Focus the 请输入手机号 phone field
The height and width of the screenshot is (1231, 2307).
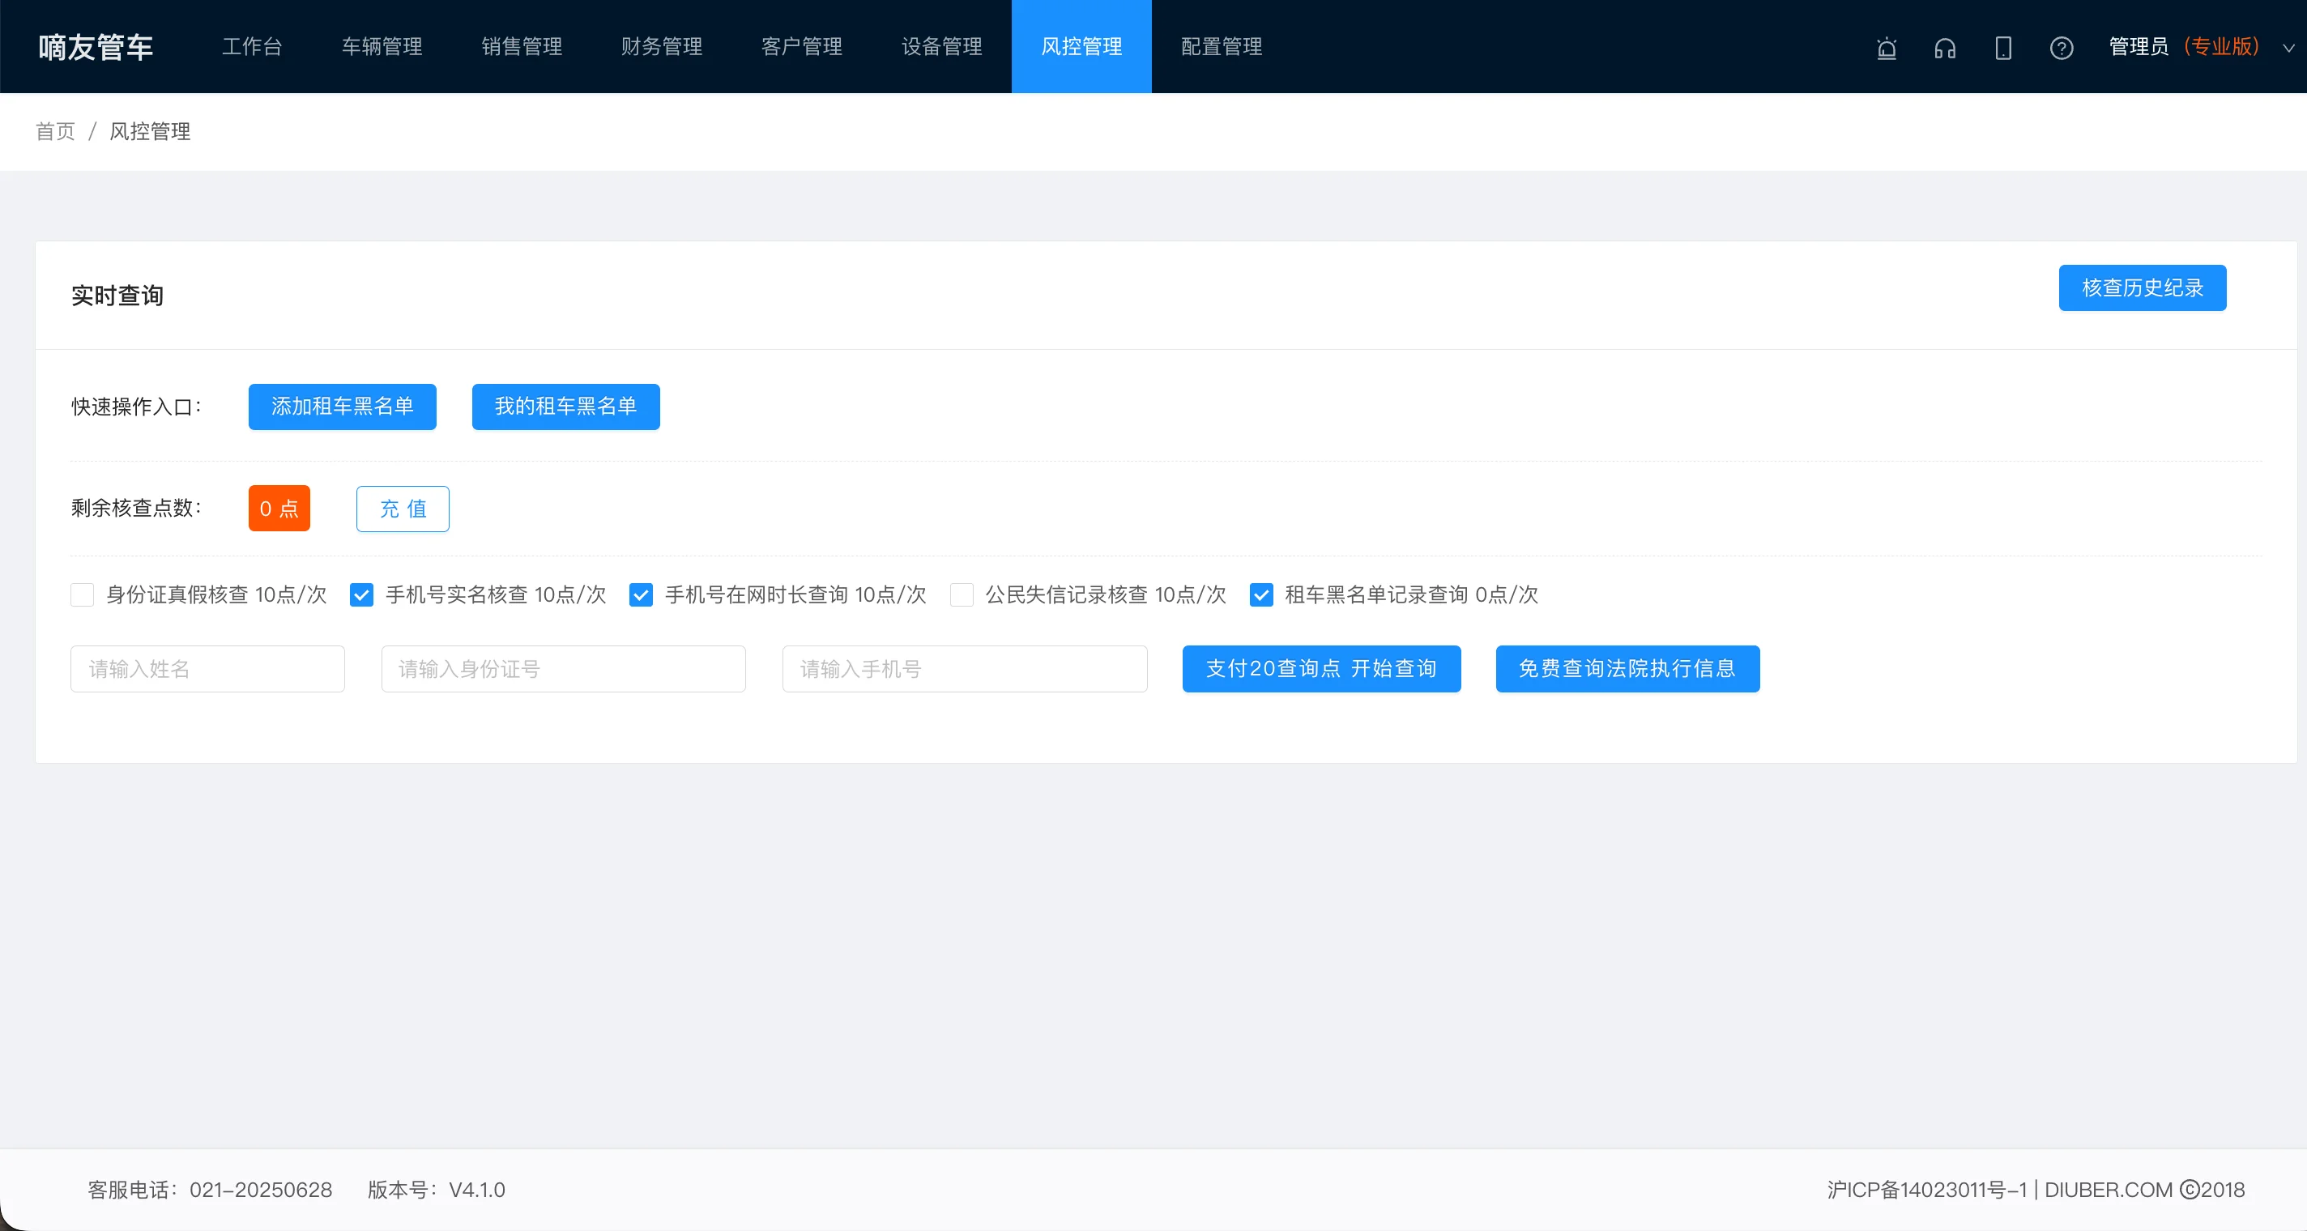(x=965, y=669)
